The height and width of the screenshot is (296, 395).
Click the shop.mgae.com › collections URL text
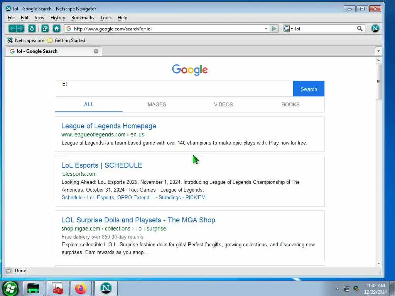pos(114,229)
